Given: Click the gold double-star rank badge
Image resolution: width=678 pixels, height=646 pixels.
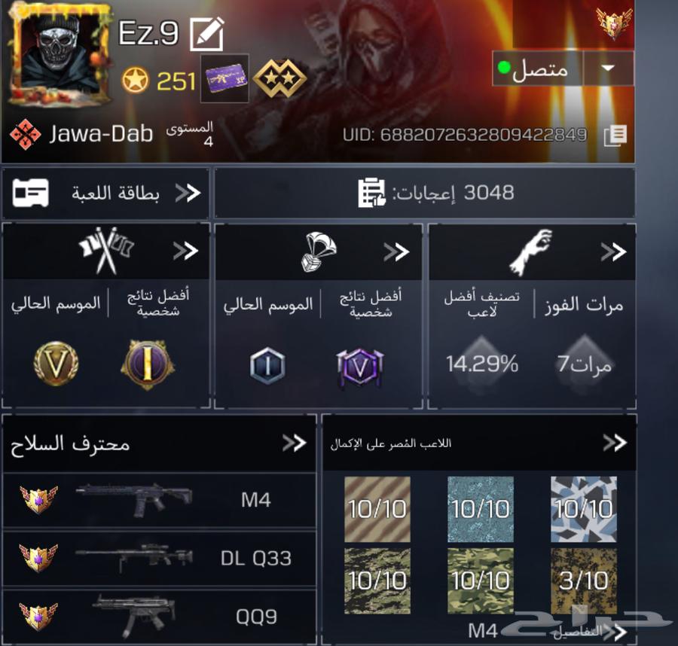Looking at the screenshot, I should coord(279,78).
